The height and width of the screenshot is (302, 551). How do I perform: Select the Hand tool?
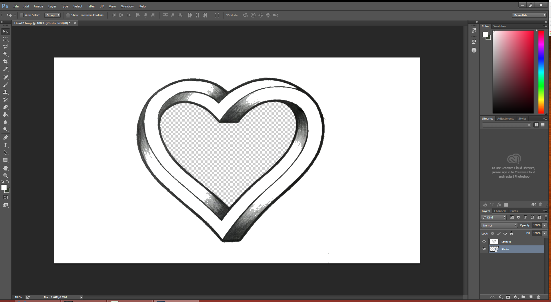tap(5, 168)
